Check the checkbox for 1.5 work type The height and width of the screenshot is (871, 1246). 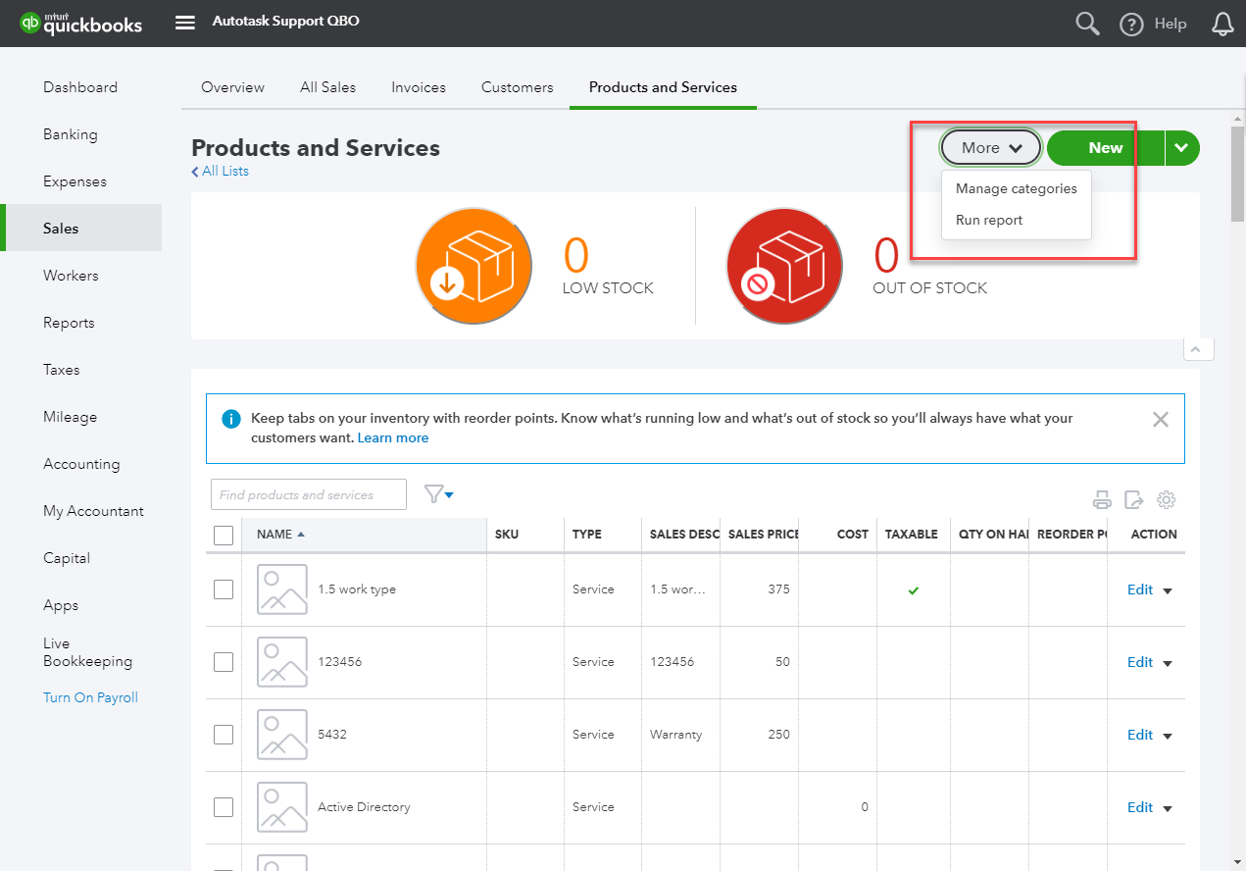(x=224, y=589)
